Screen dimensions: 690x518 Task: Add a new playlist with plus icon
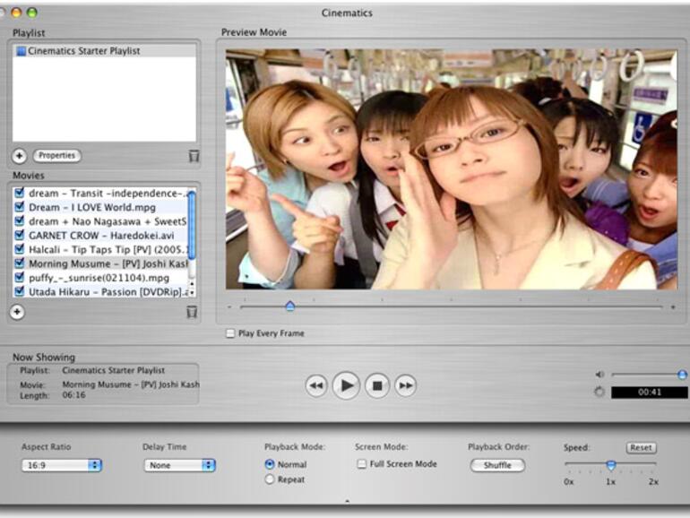(20, 156)
